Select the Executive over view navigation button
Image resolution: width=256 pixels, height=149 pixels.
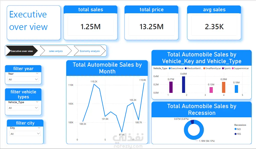[22, 51]
